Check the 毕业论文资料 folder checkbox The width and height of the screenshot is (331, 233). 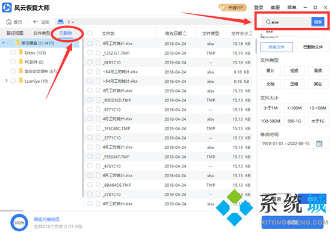click(13, 71)
